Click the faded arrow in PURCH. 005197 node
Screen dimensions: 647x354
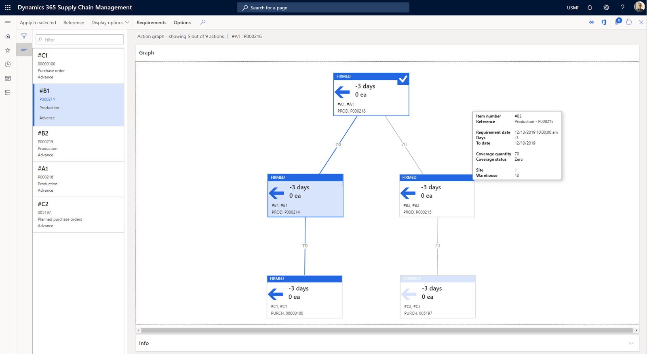coord(409,294)
